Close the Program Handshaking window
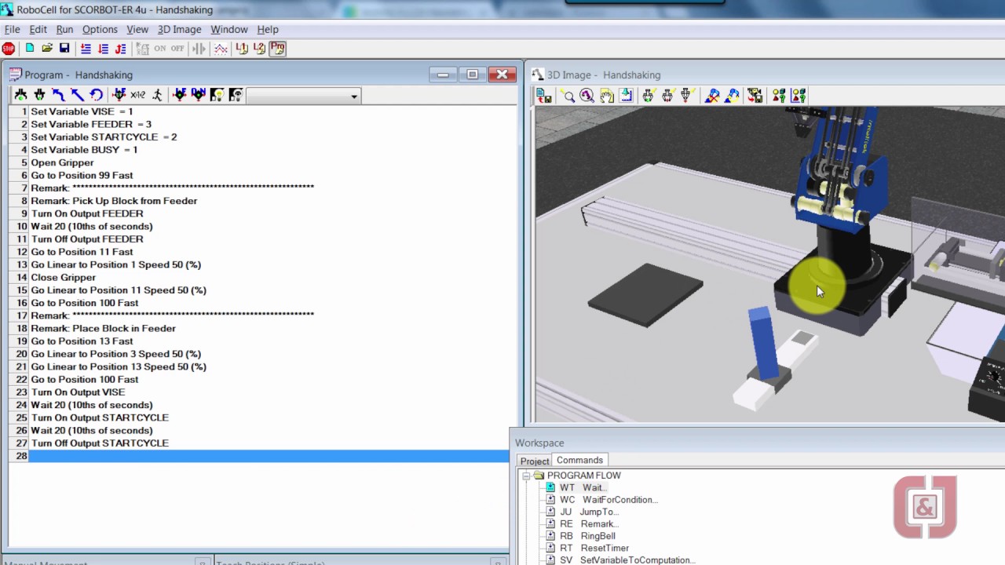Image resolution: width=1005 pixels, height=565 pixels. pyautogui.click(x=502, y=75)
